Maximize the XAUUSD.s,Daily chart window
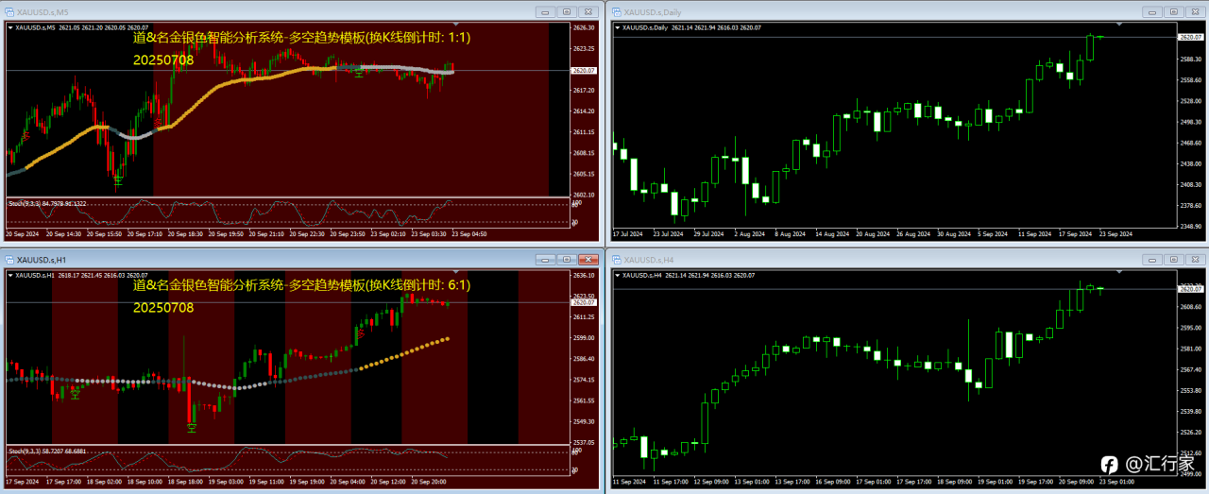 (x=1173, y=11)
